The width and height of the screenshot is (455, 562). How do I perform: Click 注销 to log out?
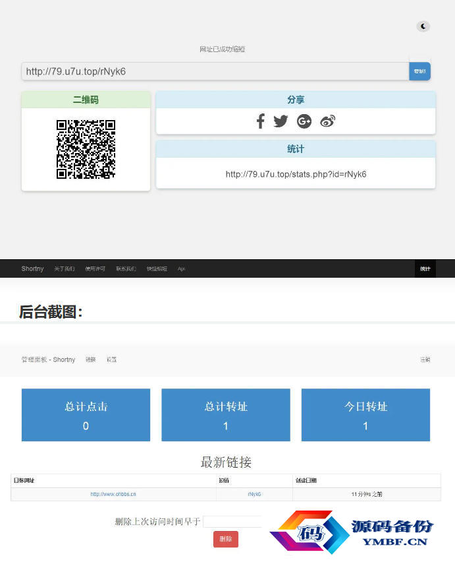tap(425, 359)
